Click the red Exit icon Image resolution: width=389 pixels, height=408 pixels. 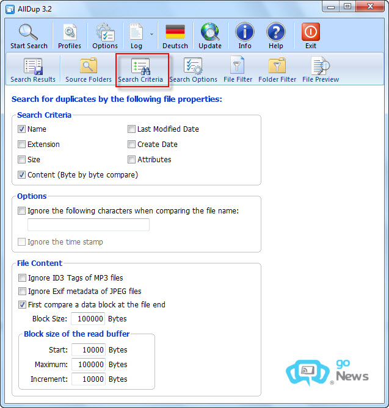coord(311,32)
